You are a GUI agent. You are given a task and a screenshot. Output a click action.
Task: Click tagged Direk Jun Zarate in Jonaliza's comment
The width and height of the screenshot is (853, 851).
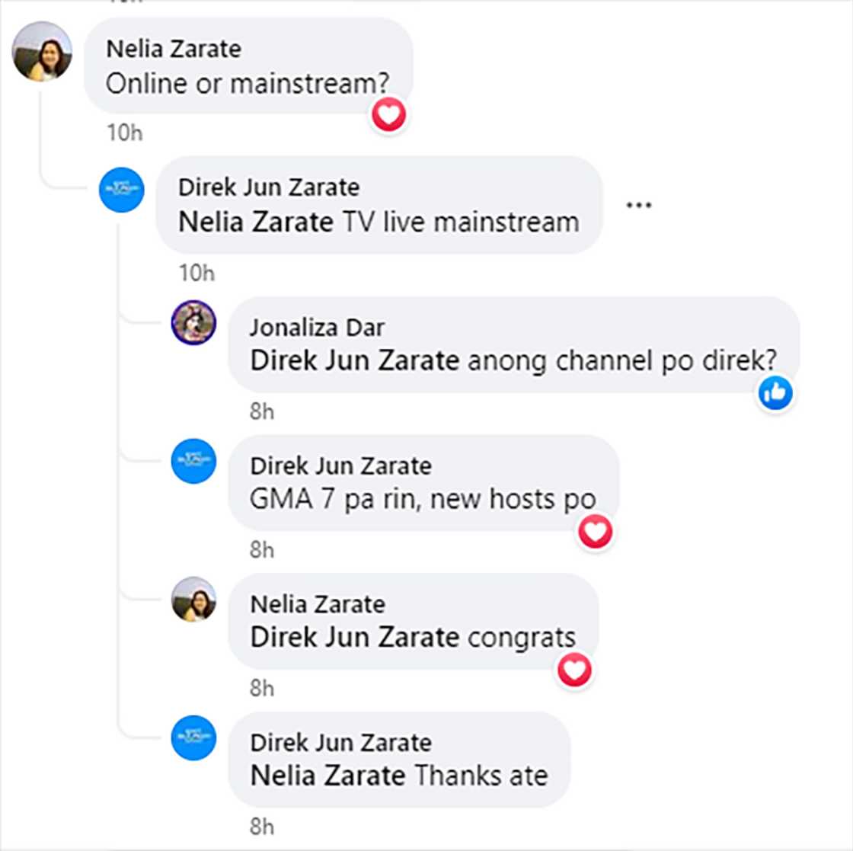(355, 361)
